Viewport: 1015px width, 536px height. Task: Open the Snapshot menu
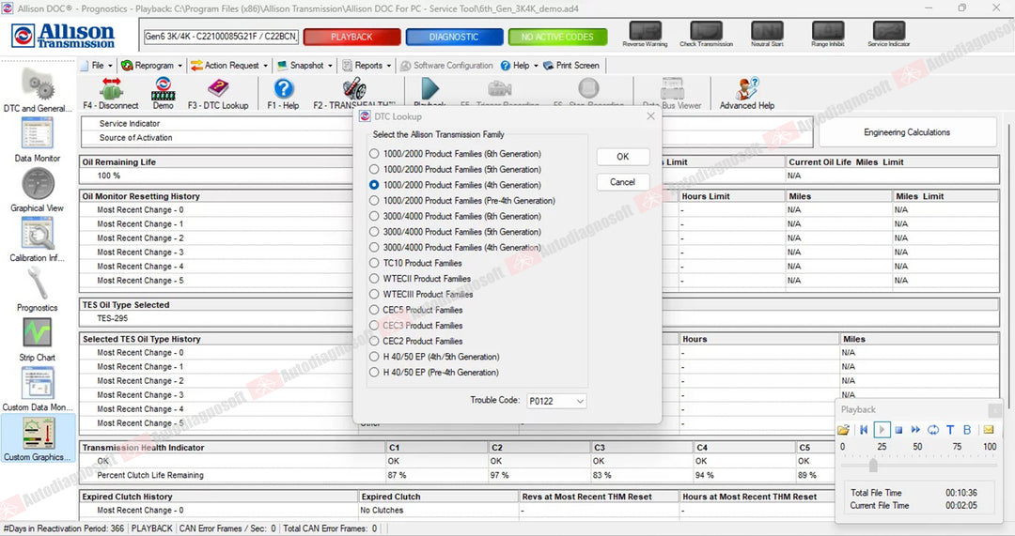[x=304, y=66]
